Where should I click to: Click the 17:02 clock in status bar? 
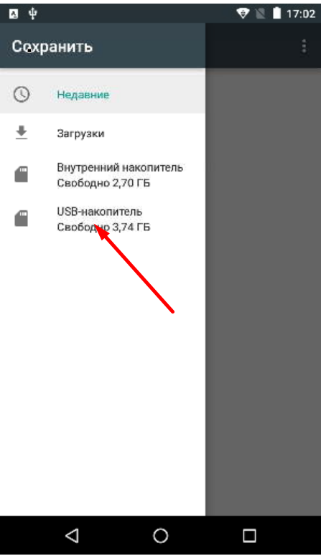tap(301, 14)
